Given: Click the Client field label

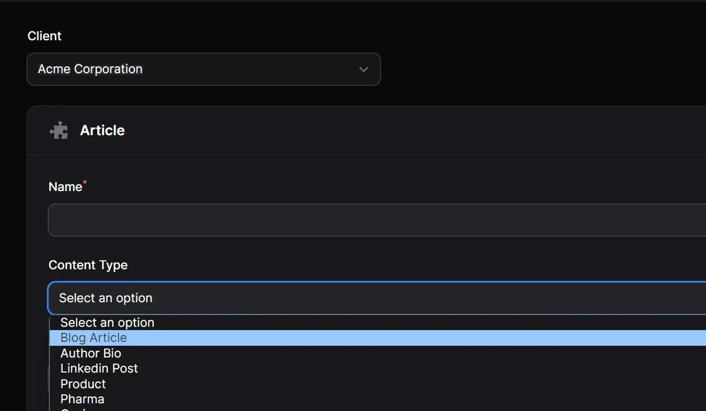Looking at the screenshot, I should tap(44, 36).
